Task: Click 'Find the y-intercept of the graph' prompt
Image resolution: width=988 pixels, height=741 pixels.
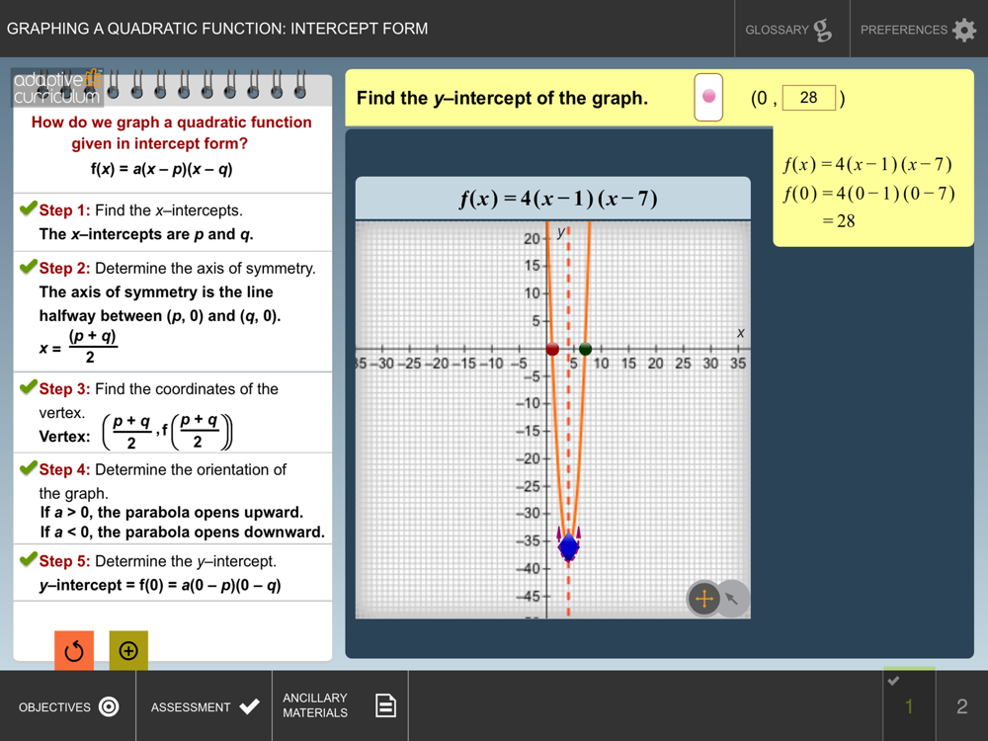Action: click(x=502, y=98)
